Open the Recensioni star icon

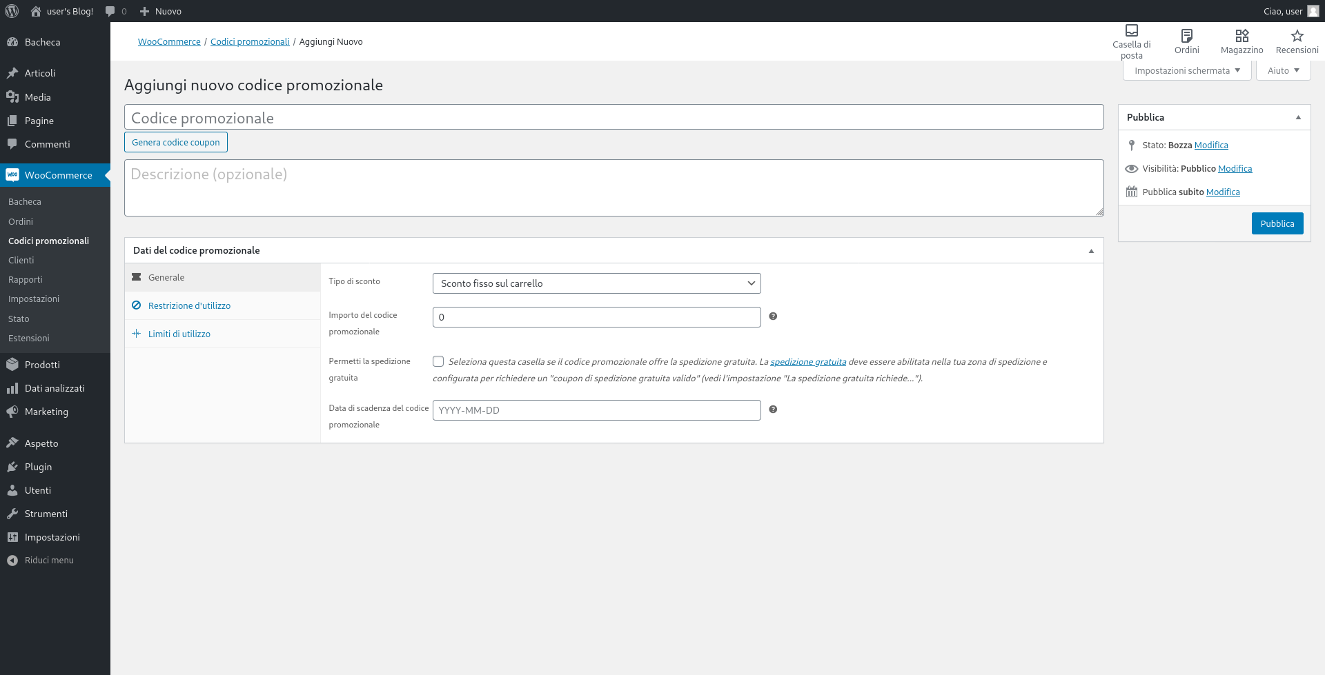tap(1297, 36)
